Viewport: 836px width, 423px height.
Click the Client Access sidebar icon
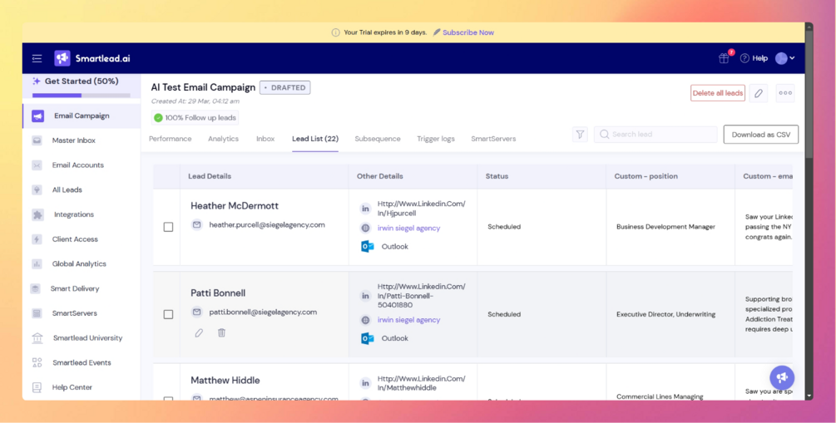[x=37, y=239]
